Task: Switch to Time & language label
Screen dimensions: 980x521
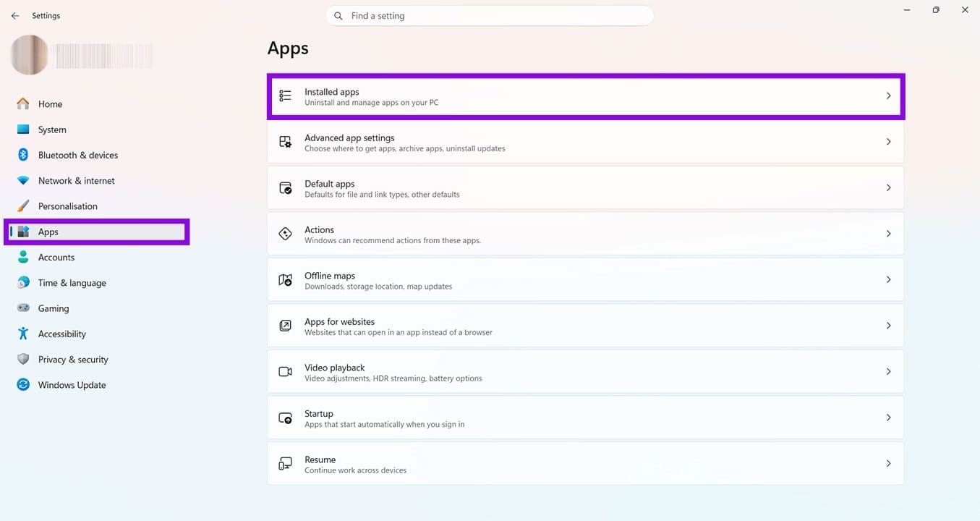Action: [x=72, y=283]
